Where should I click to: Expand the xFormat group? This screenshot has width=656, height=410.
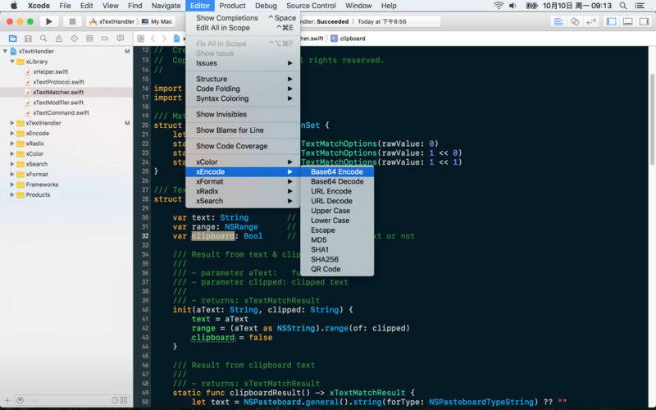[12, 174]
